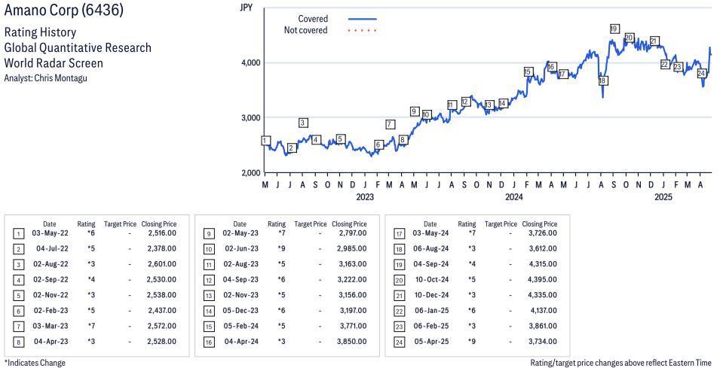Select chart marker 16 on the graph
Viewport: 720px width, 368px height.
click(x=552, y=67)
